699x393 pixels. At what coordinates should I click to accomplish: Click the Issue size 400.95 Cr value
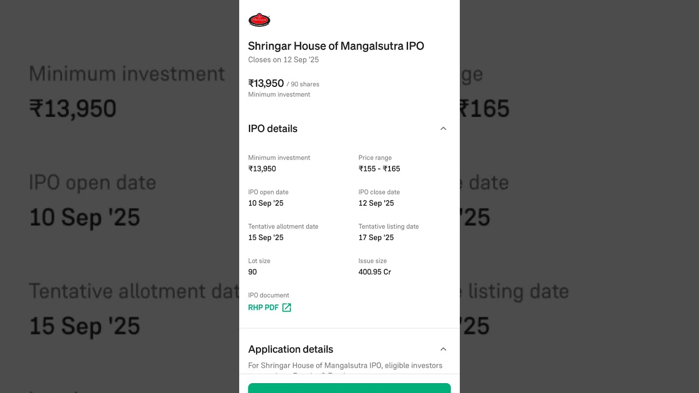375,272
